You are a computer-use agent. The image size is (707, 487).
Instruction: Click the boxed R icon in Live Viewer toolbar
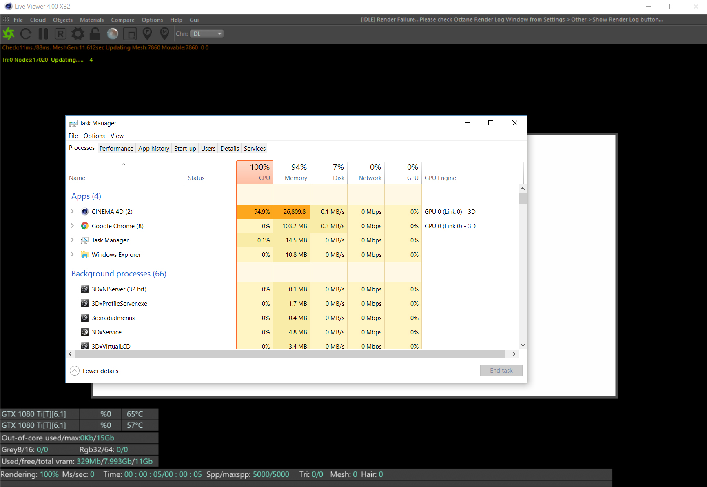click(60, 33)
